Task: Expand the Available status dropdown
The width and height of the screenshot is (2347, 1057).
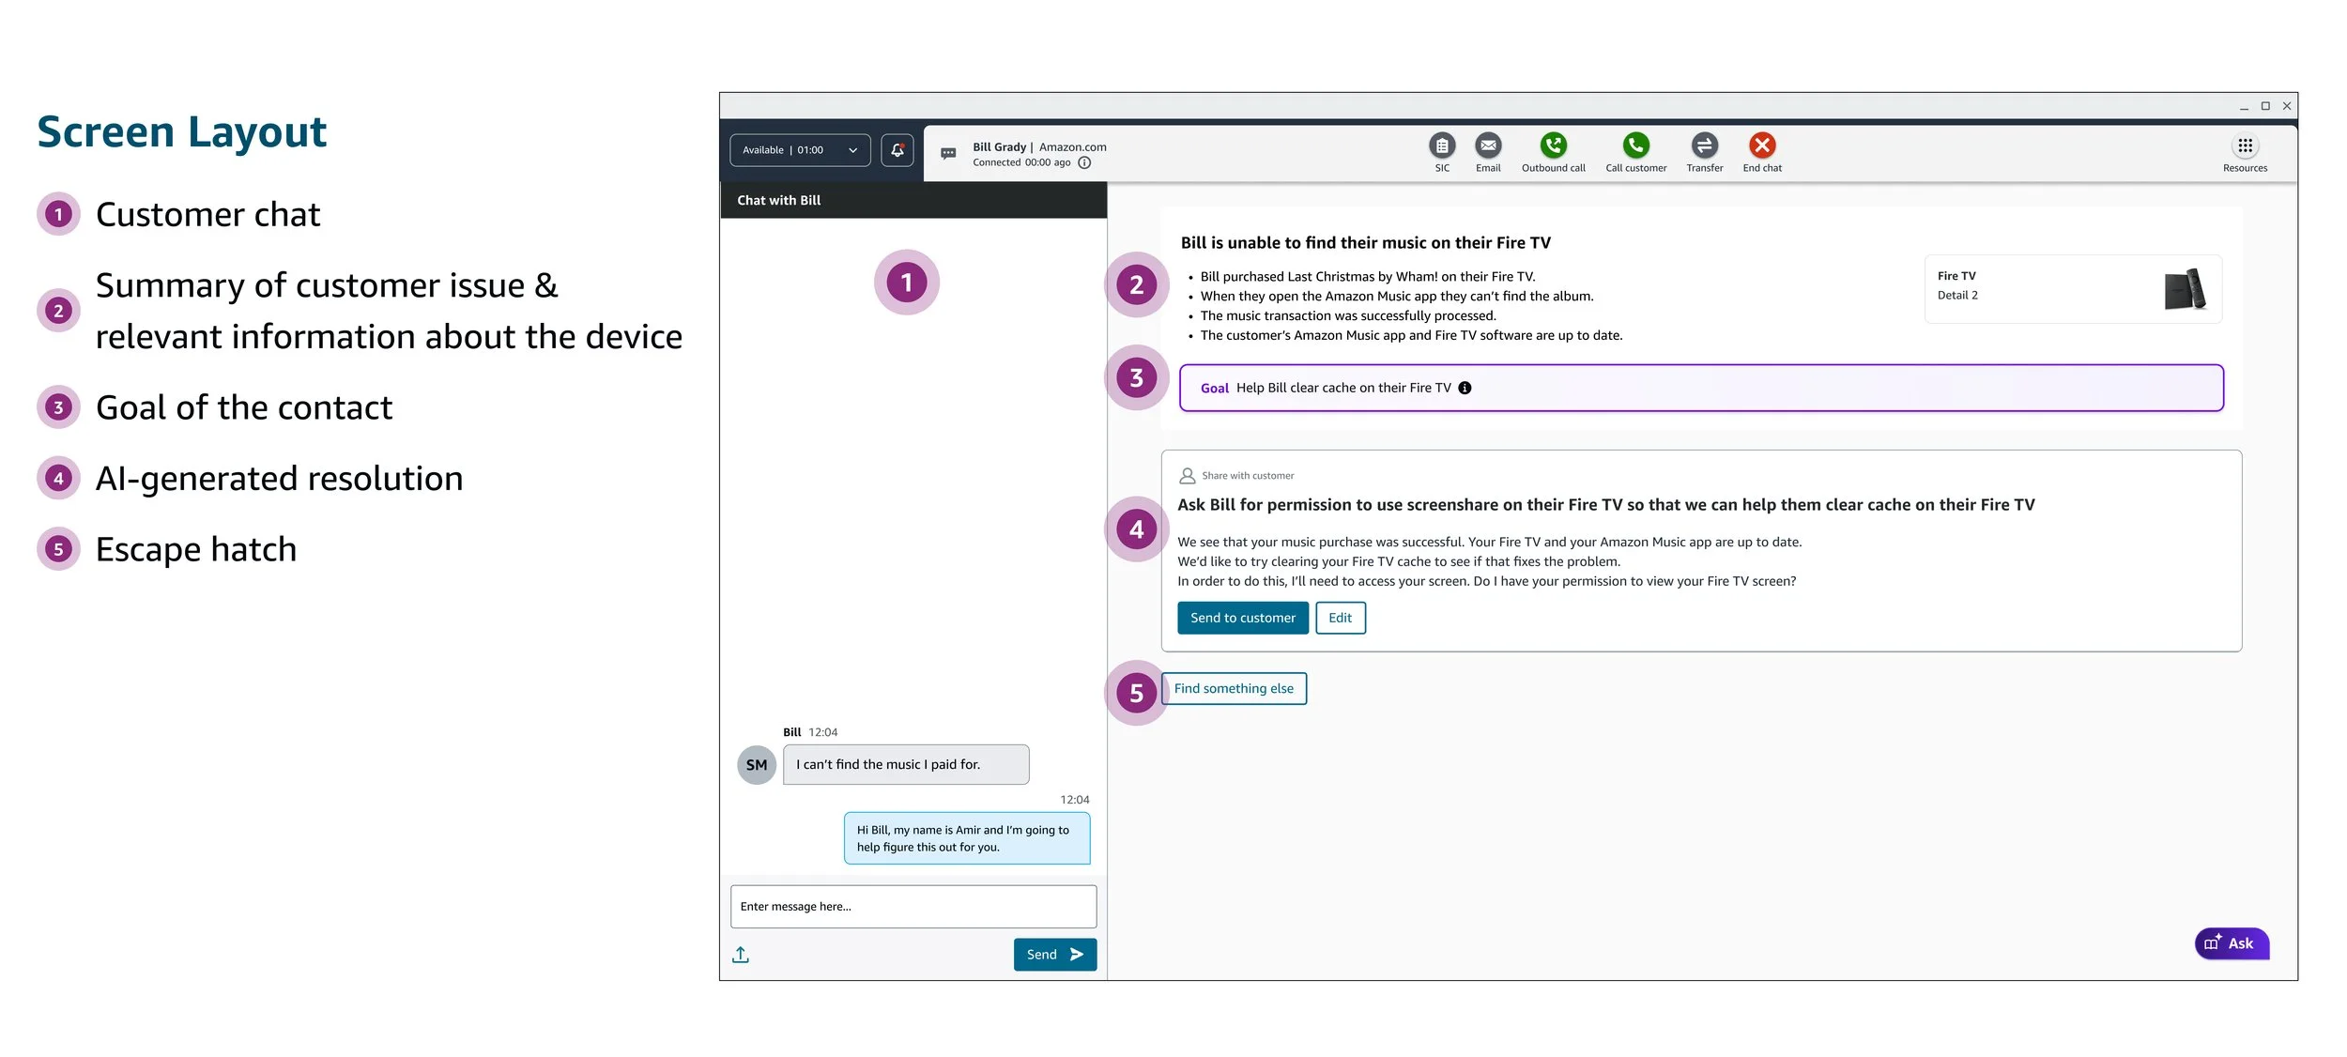Action: [x=800, y=150]
